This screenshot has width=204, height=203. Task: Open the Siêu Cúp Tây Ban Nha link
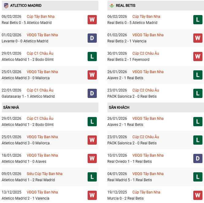[44, 174]
